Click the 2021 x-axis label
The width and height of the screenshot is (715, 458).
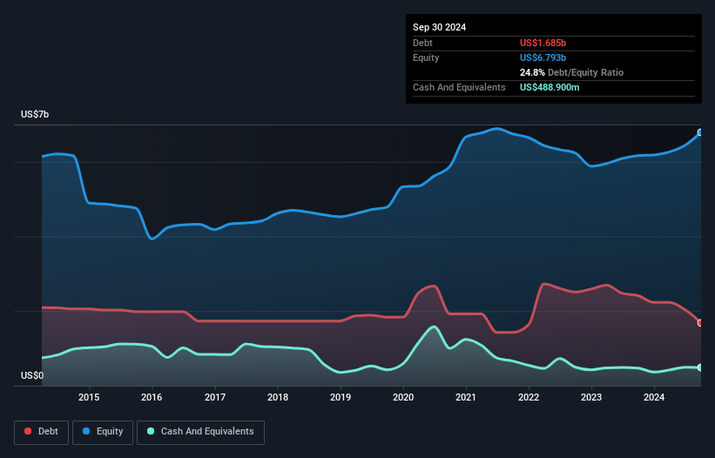click(466, 397)
